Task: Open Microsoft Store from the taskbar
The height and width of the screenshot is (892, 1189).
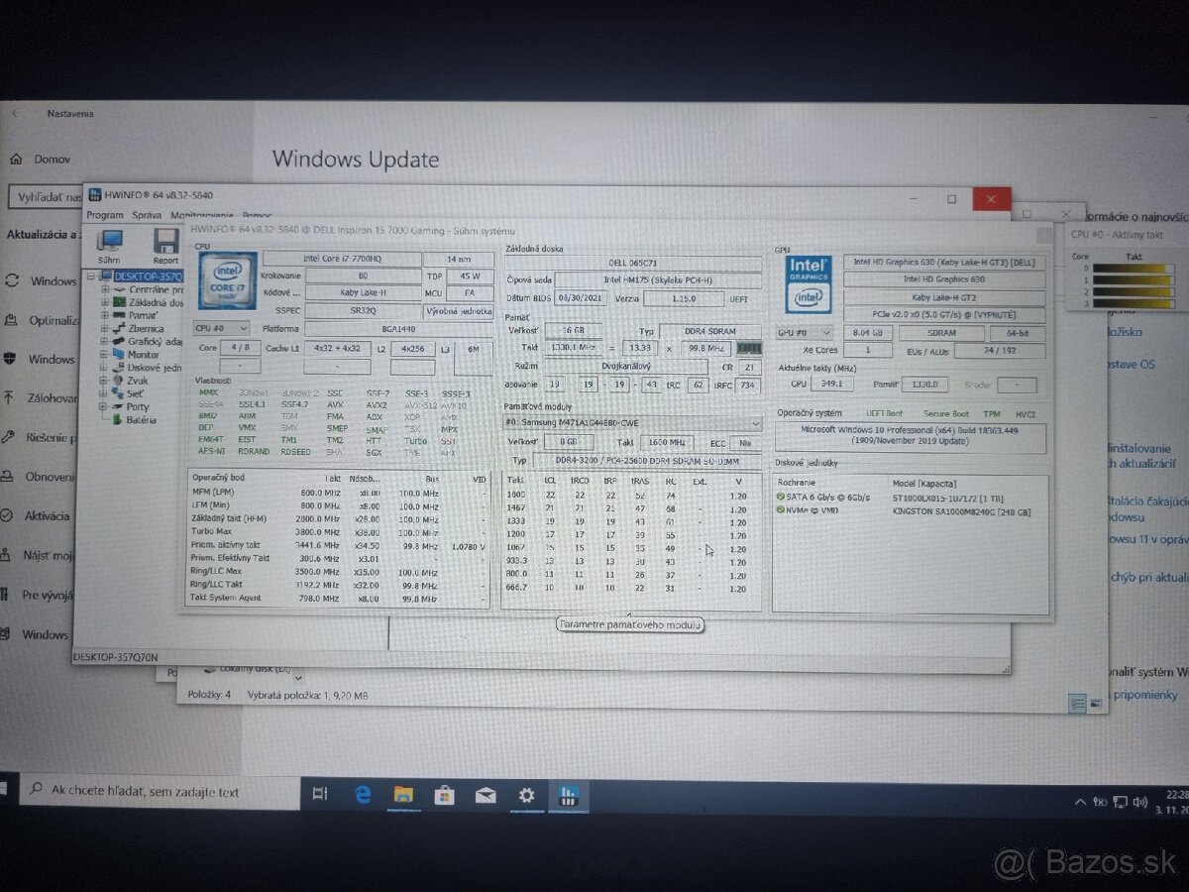Action: pyautogui.click(x=445, y=794)
